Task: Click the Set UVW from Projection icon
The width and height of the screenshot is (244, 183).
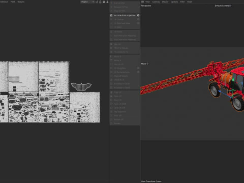Action: [111, 15]
